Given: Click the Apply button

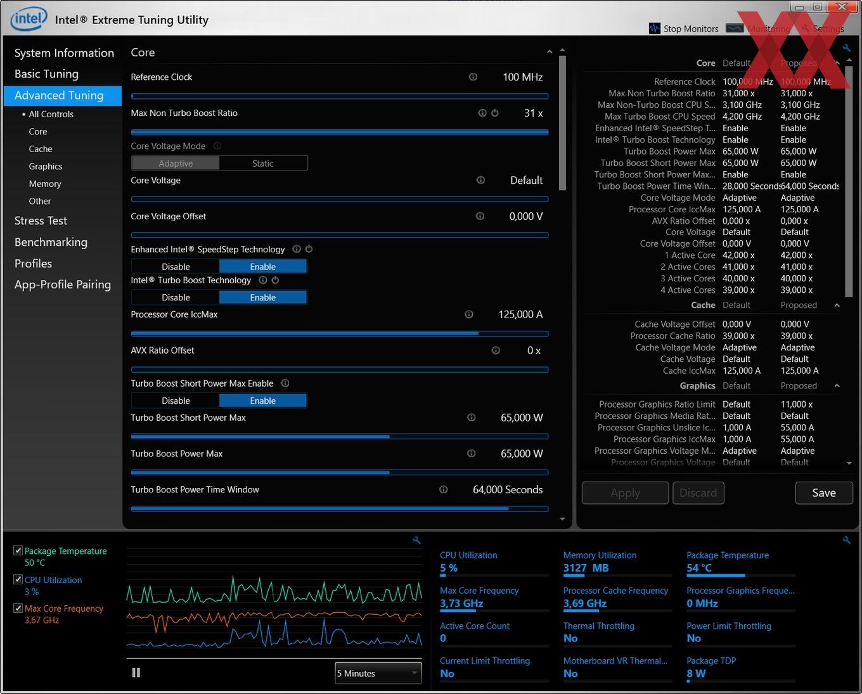Looking at the screenshot, I should click(625, 492).
